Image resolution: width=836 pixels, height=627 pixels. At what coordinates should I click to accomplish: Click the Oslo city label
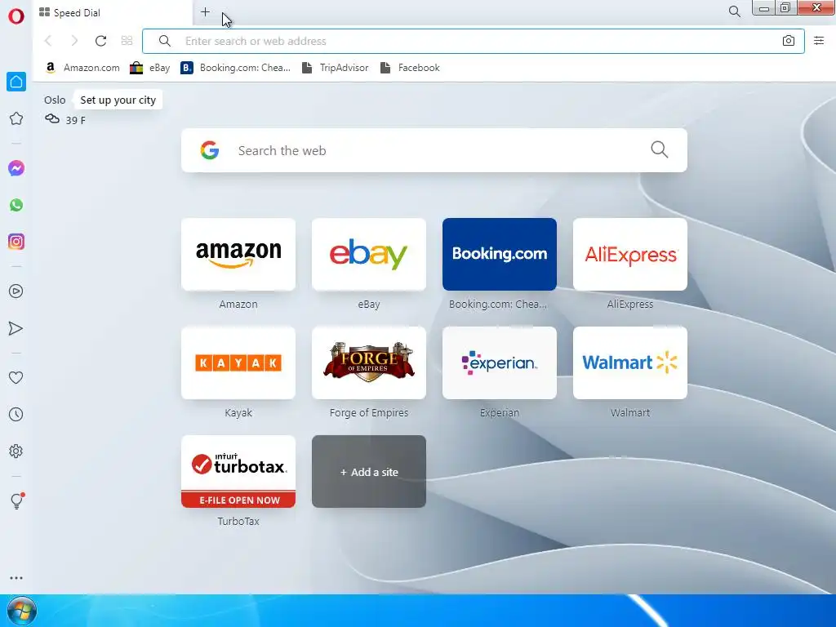click(x=55, y=100)
